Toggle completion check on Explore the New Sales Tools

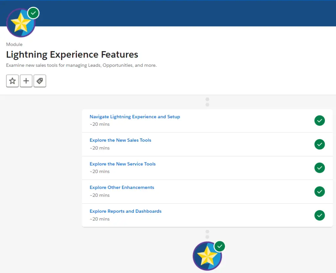click(x=320, y=144)
